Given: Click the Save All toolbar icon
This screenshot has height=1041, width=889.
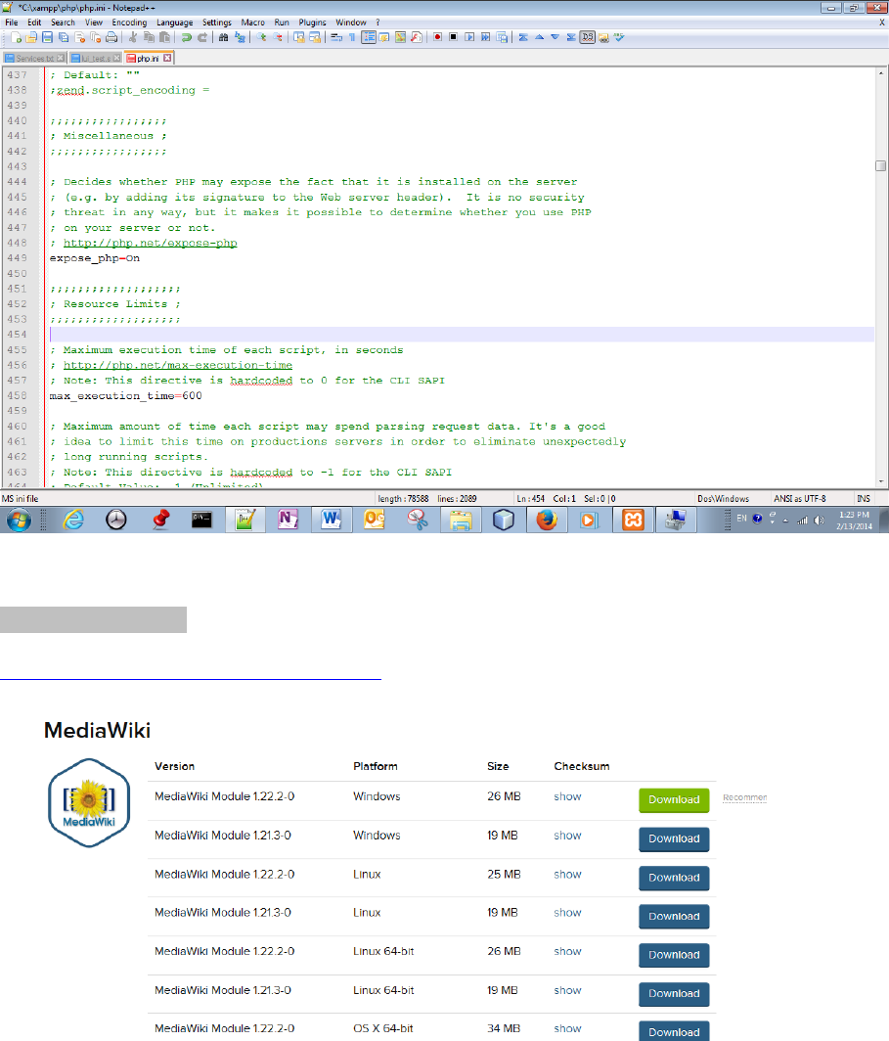Looking at the screenshot, I should [63, 37].
